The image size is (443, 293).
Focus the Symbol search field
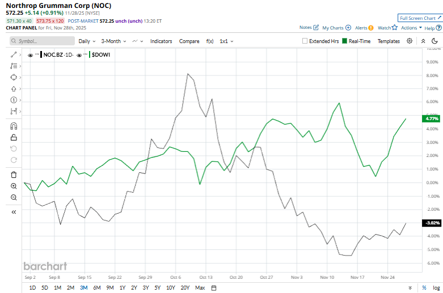[x=43, y=41]
